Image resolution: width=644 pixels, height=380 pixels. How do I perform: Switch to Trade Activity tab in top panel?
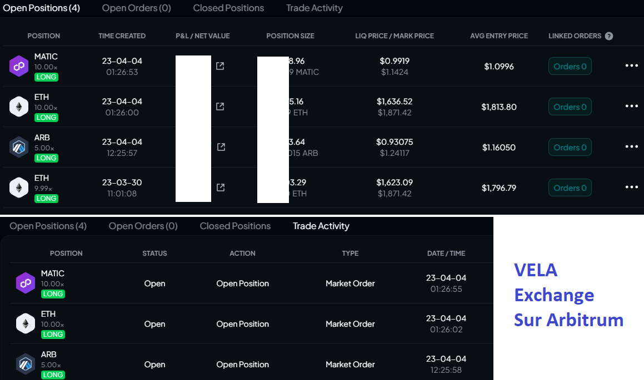(314, 8)
